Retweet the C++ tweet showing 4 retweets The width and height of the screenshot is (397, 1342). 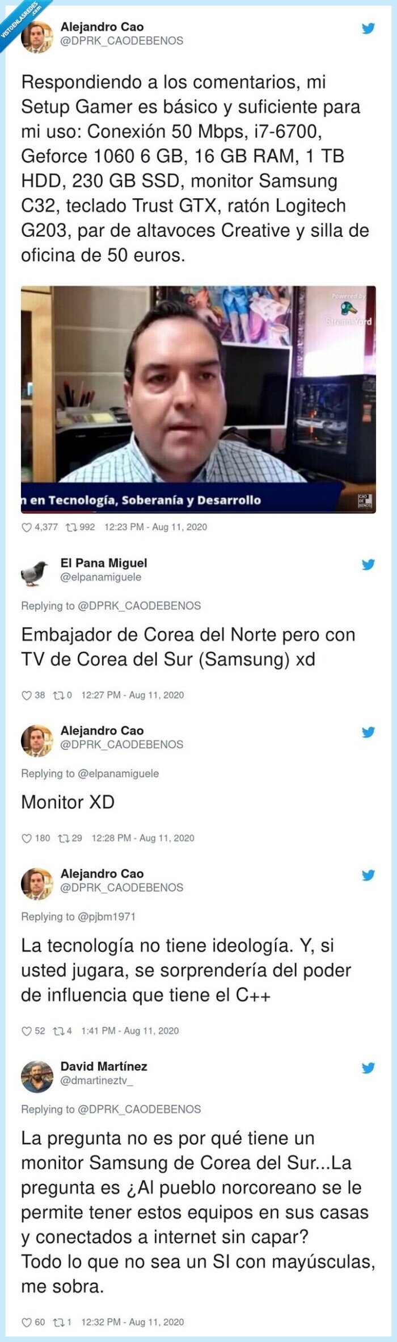tap(58, 1031)
